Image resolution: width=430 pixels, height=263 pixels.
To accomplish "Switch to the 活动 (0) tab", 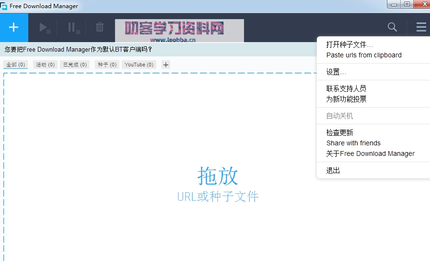I will point(45,65).
